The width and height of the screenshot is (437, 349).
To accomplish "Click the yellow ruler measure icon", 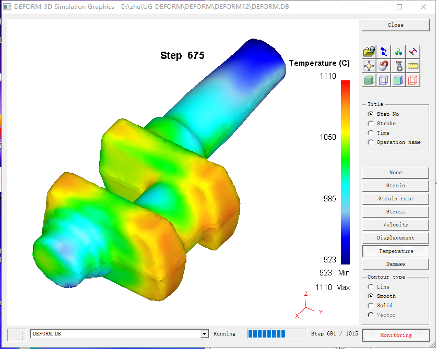I will click(413, 66).
